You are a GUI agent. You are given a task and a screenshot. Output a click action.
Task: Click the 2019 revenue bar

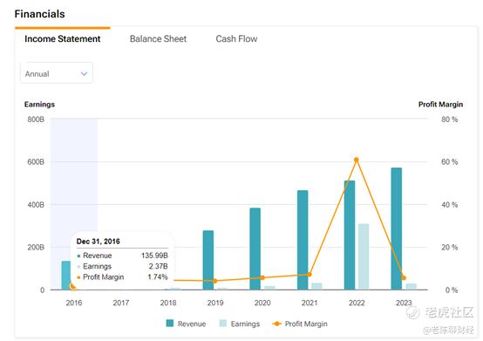tap(208, 260)
